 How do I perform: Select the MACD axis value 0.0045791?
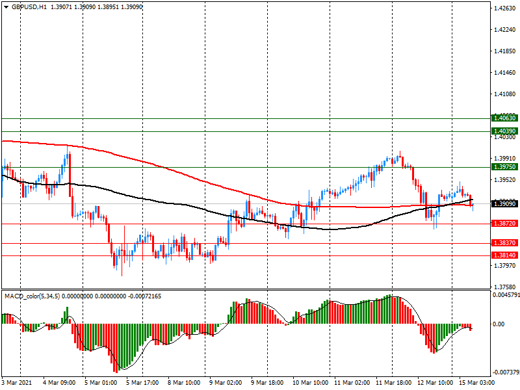[506, 295]
